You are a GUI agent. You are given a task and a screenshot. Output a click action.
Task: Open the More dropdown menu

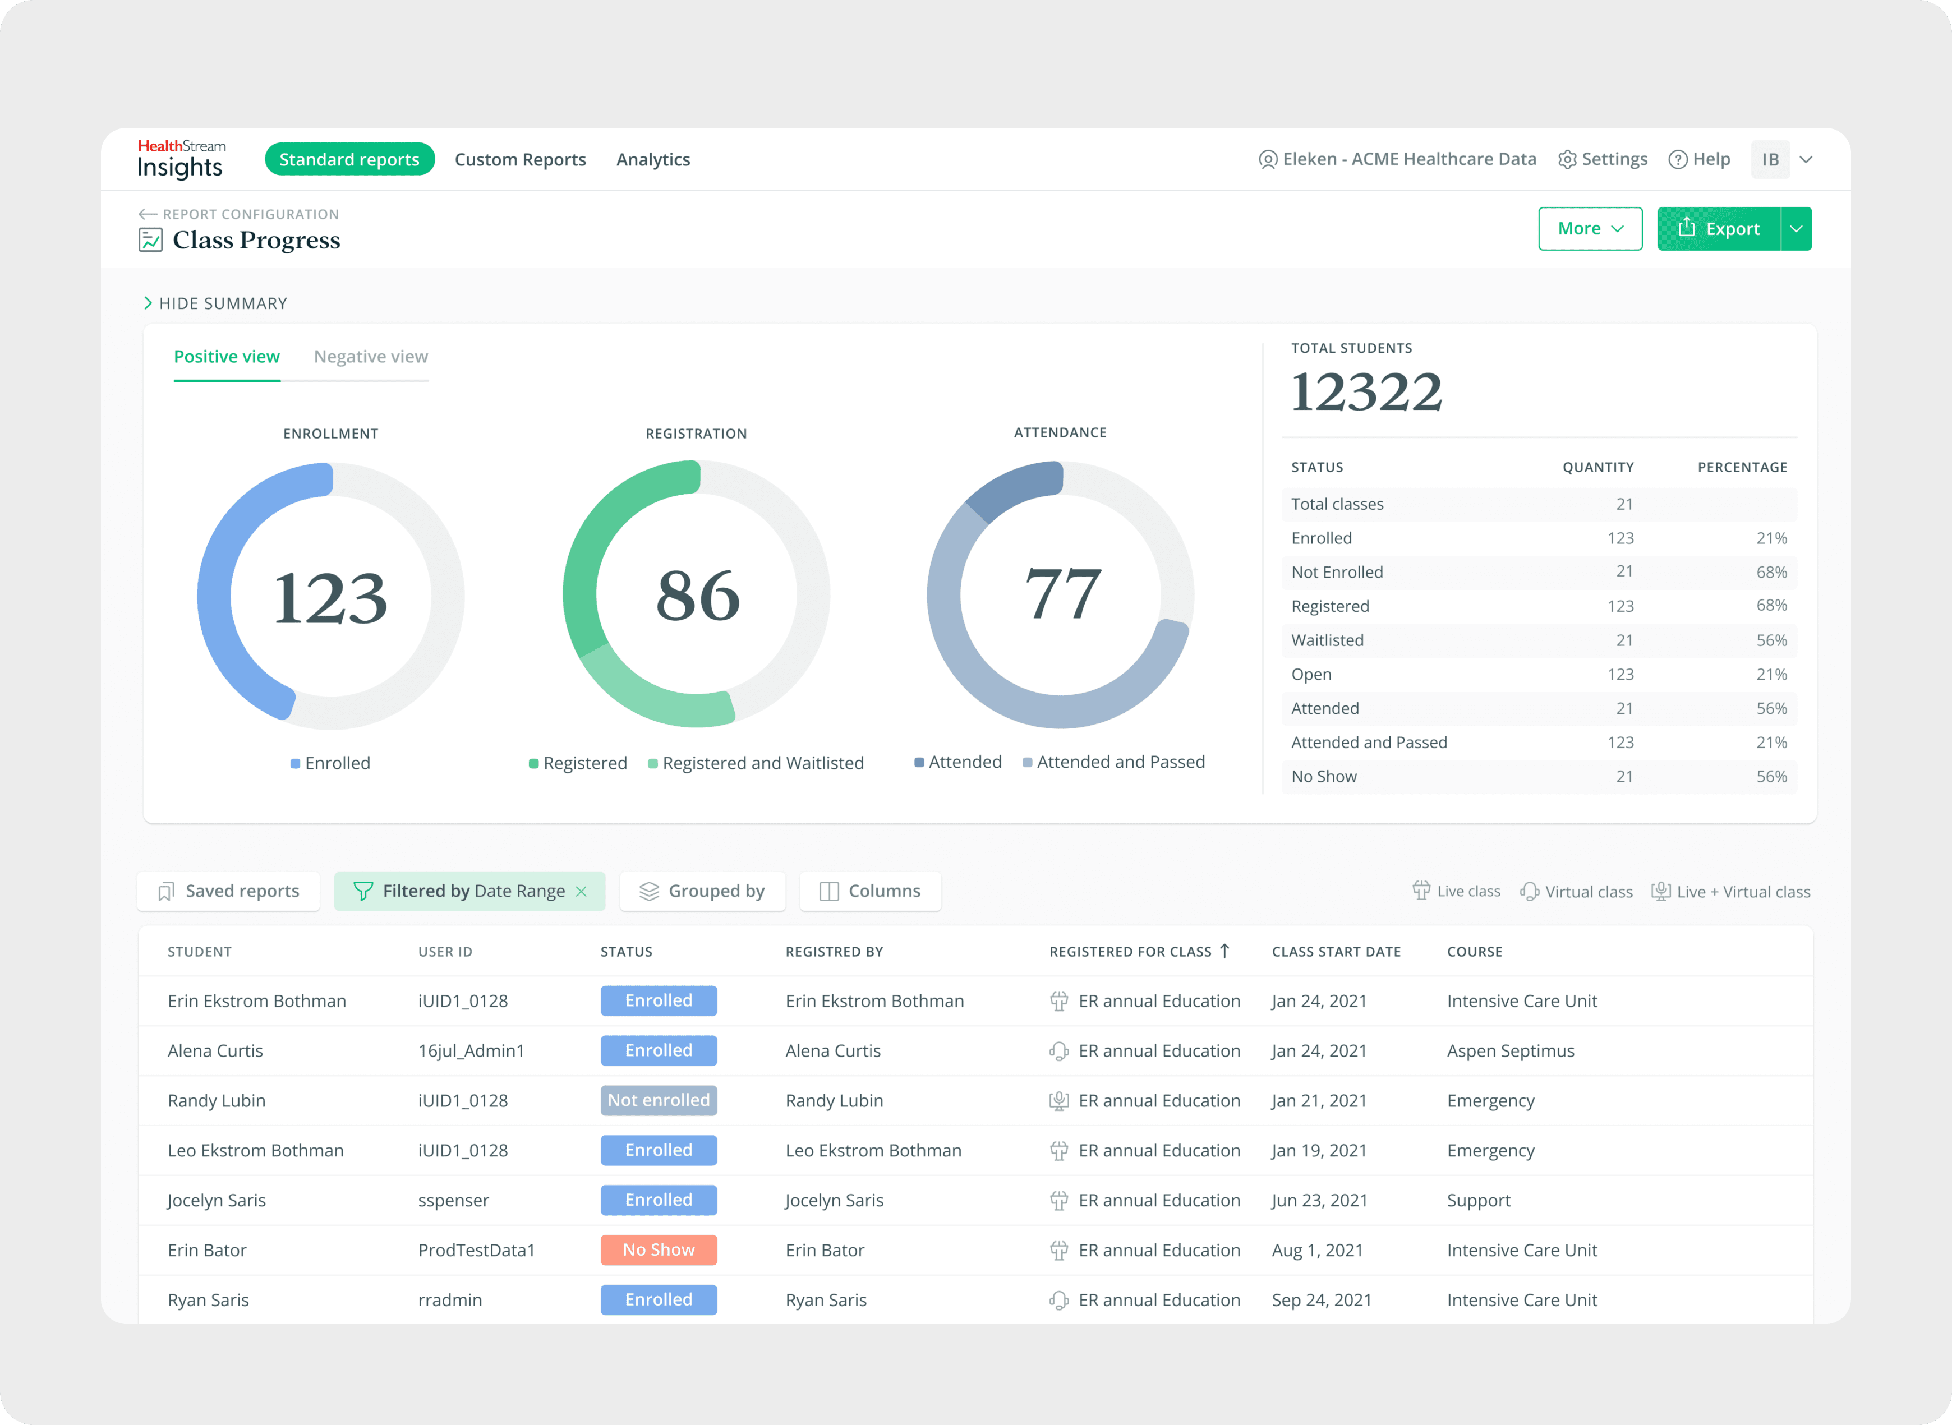tap(1590, 229)
